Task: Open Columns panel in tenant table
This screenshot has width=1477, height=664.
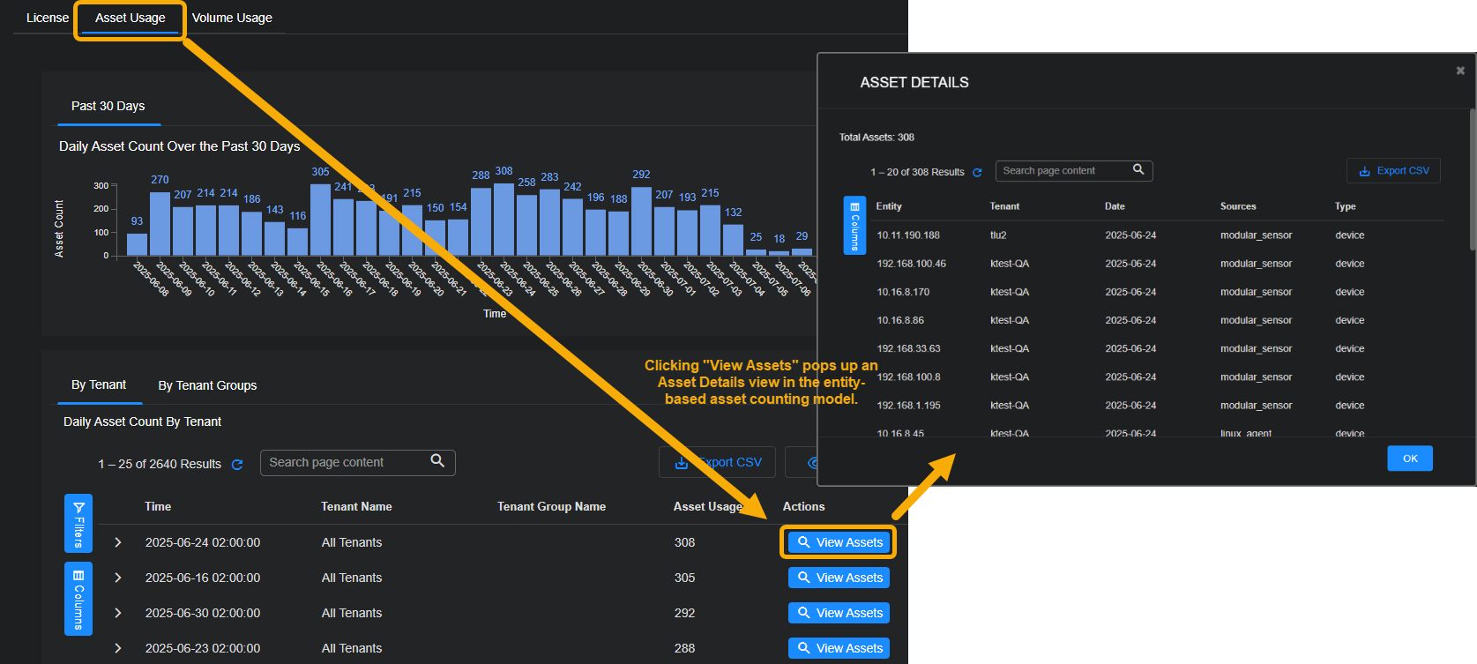Action: point(78,600)
